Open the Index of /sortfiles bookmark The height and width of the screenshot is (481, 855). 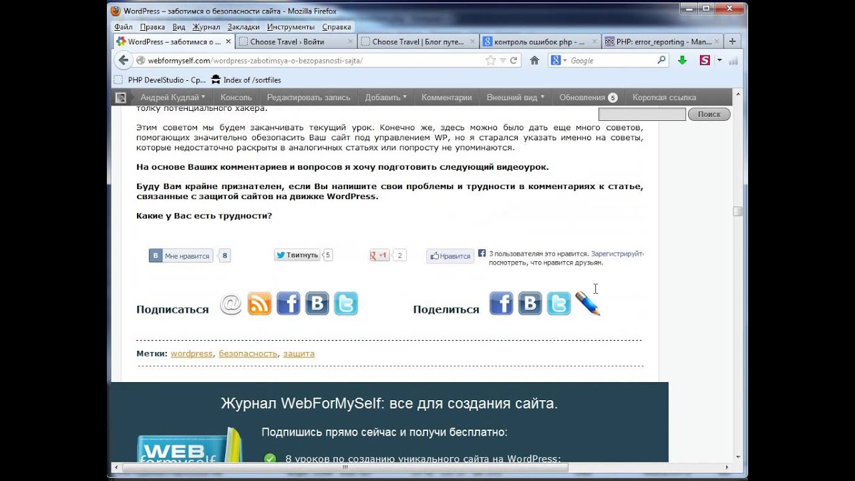click(245, 79)
